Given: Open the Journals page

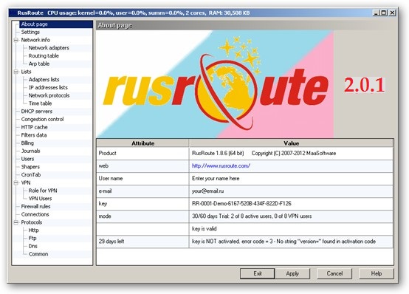Looking at the screenshot, I should coord(31,151).
